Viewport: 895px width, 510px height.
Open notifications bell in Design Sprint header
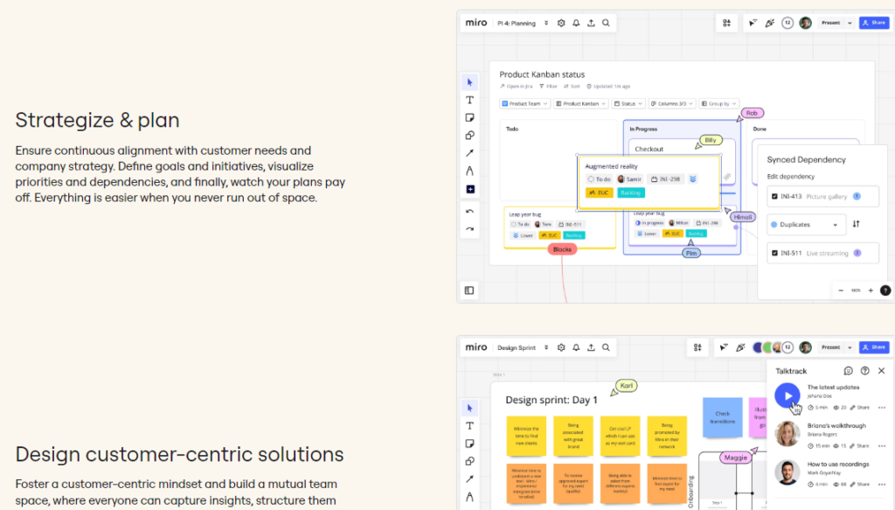(x=576, y=347)
